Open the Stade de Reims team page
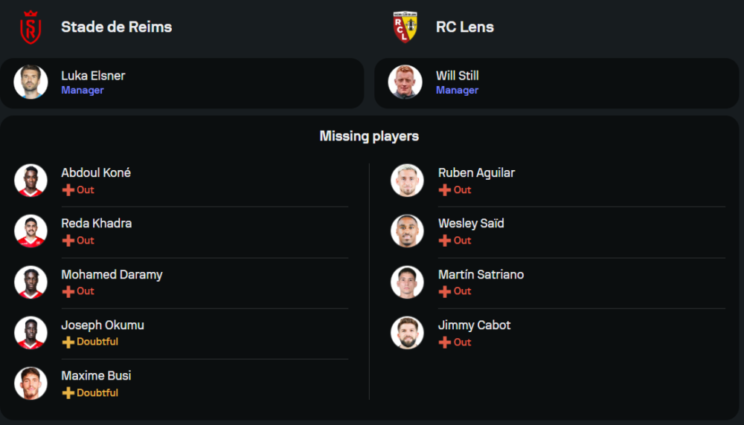 pyautogui.click(x=116, y=27)
